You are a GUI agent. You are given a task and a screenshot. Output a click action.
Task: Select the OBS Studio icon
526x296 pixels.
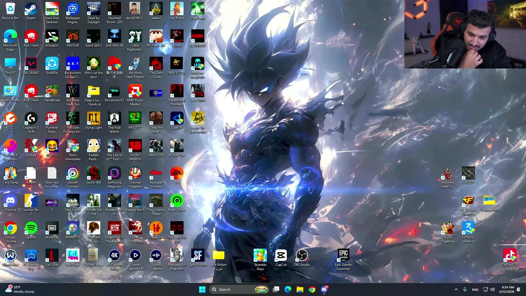pyautogui.click(x=302, y=258)
